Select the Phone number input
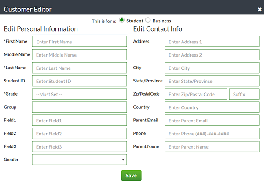 (212, 134)
